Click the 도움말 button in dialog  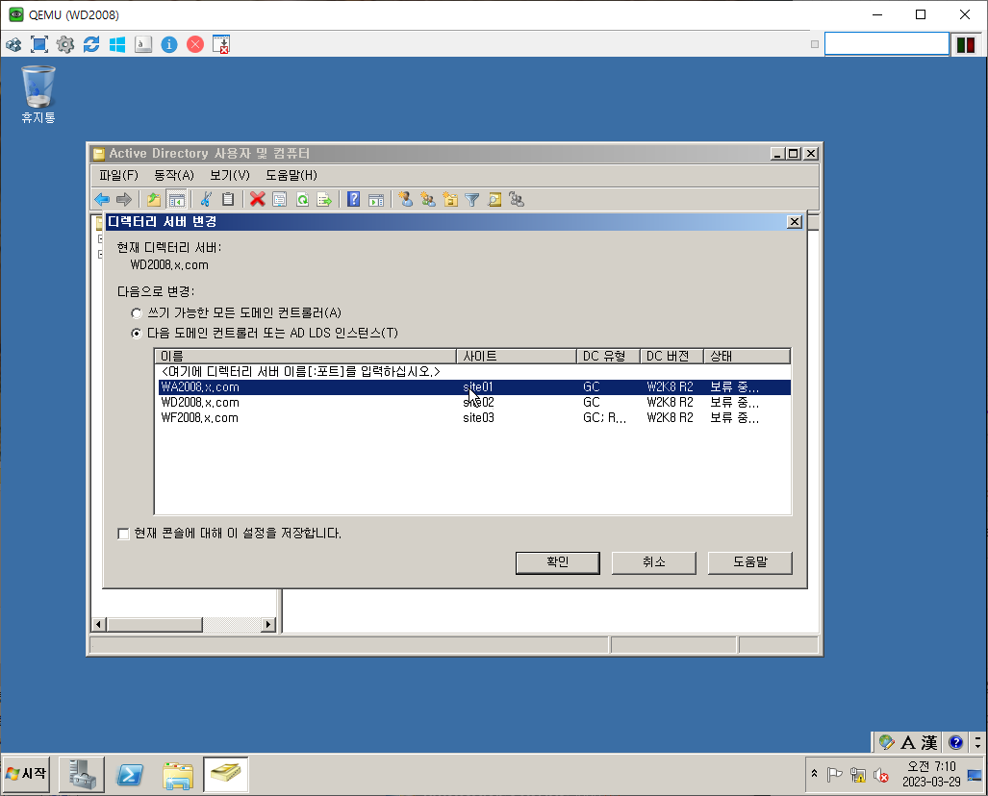pos(749,562)
